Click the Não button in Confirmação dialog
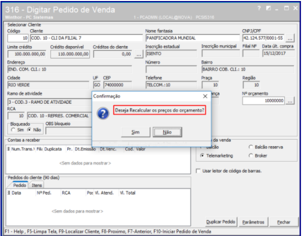The image size is (302, 236). click(167, 132)
